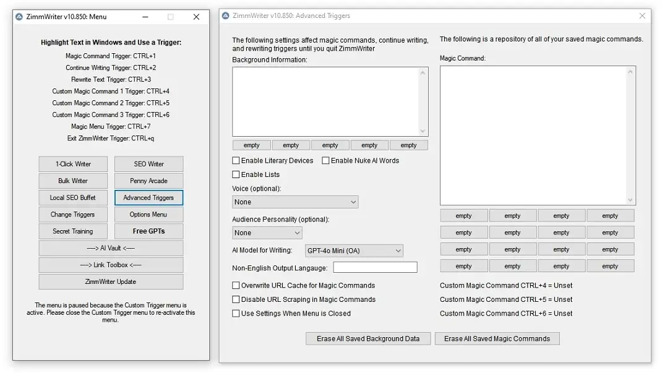
Task: Toggle Use Settings When Menu is Closed
Action: pyautogui.click(x=236, y=314)
